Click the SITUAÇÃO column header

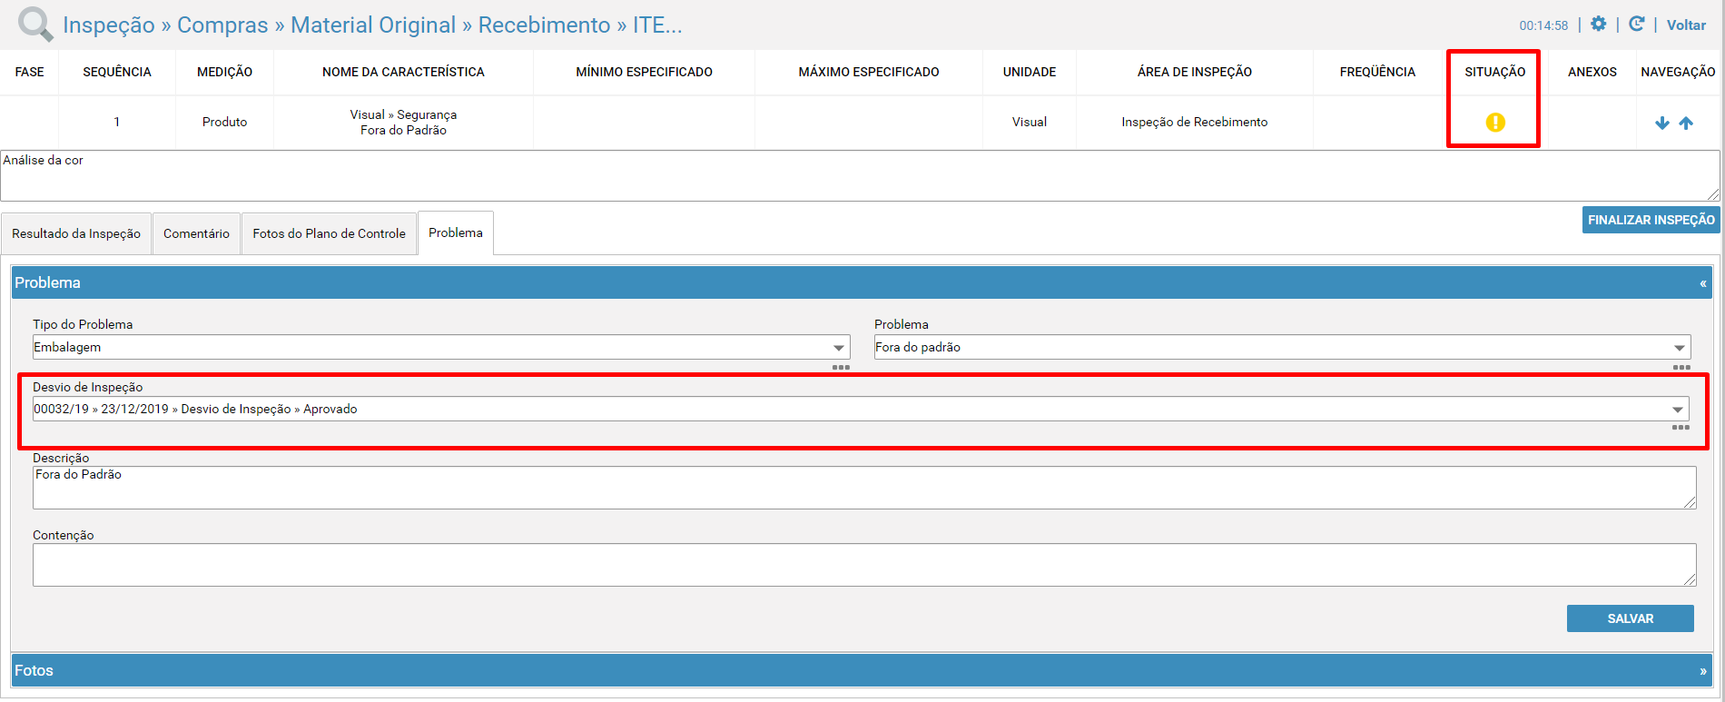tap(1494, 72)
